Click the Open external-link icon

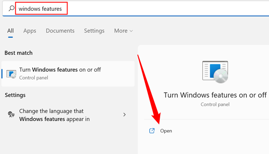(x=152, y=131)
